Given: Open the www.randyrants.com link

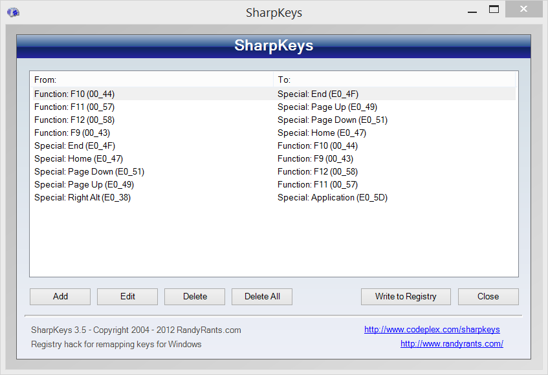Looking at the screenshot, I should click(452, 344).
